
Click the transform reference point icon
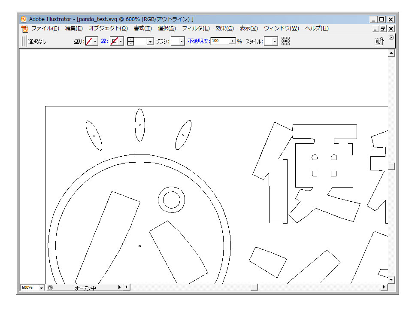click(x=286, y=41)
